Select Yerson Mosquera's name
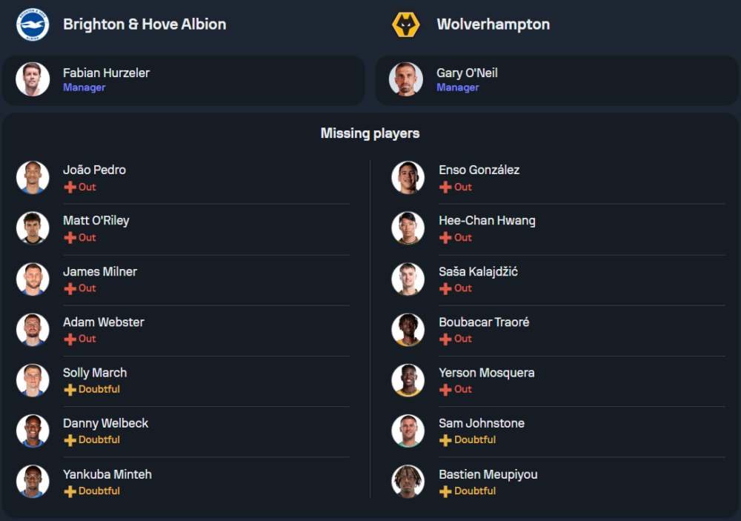Viewport: 741px width, 521px height. pos(486,373)
